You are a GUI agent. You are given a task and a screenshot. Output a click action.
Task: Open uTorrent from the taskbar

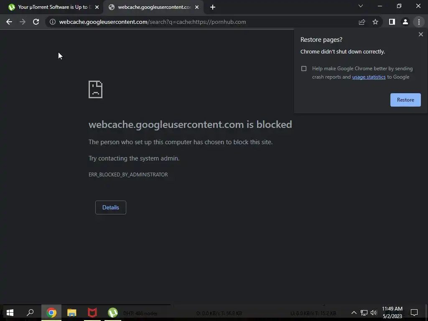[x=113, y=313]
